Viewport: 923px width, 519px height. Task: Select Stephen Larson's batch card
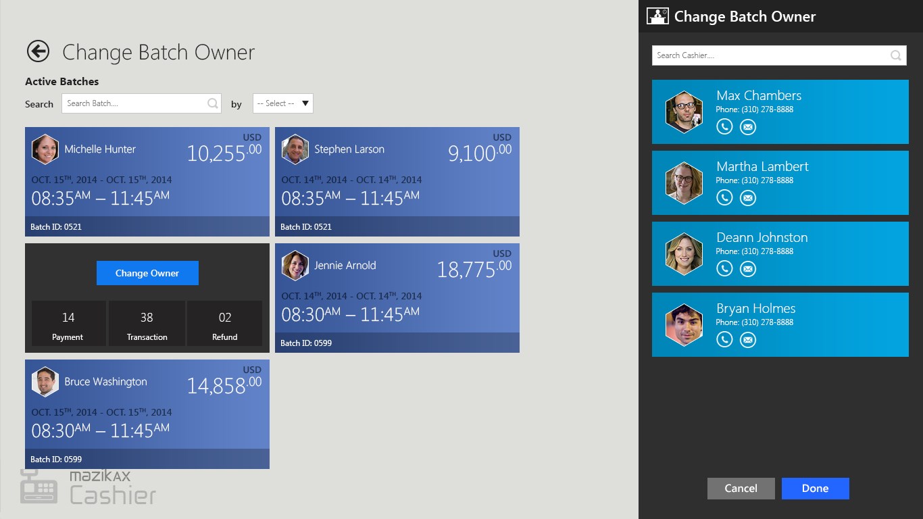(397, 182)
